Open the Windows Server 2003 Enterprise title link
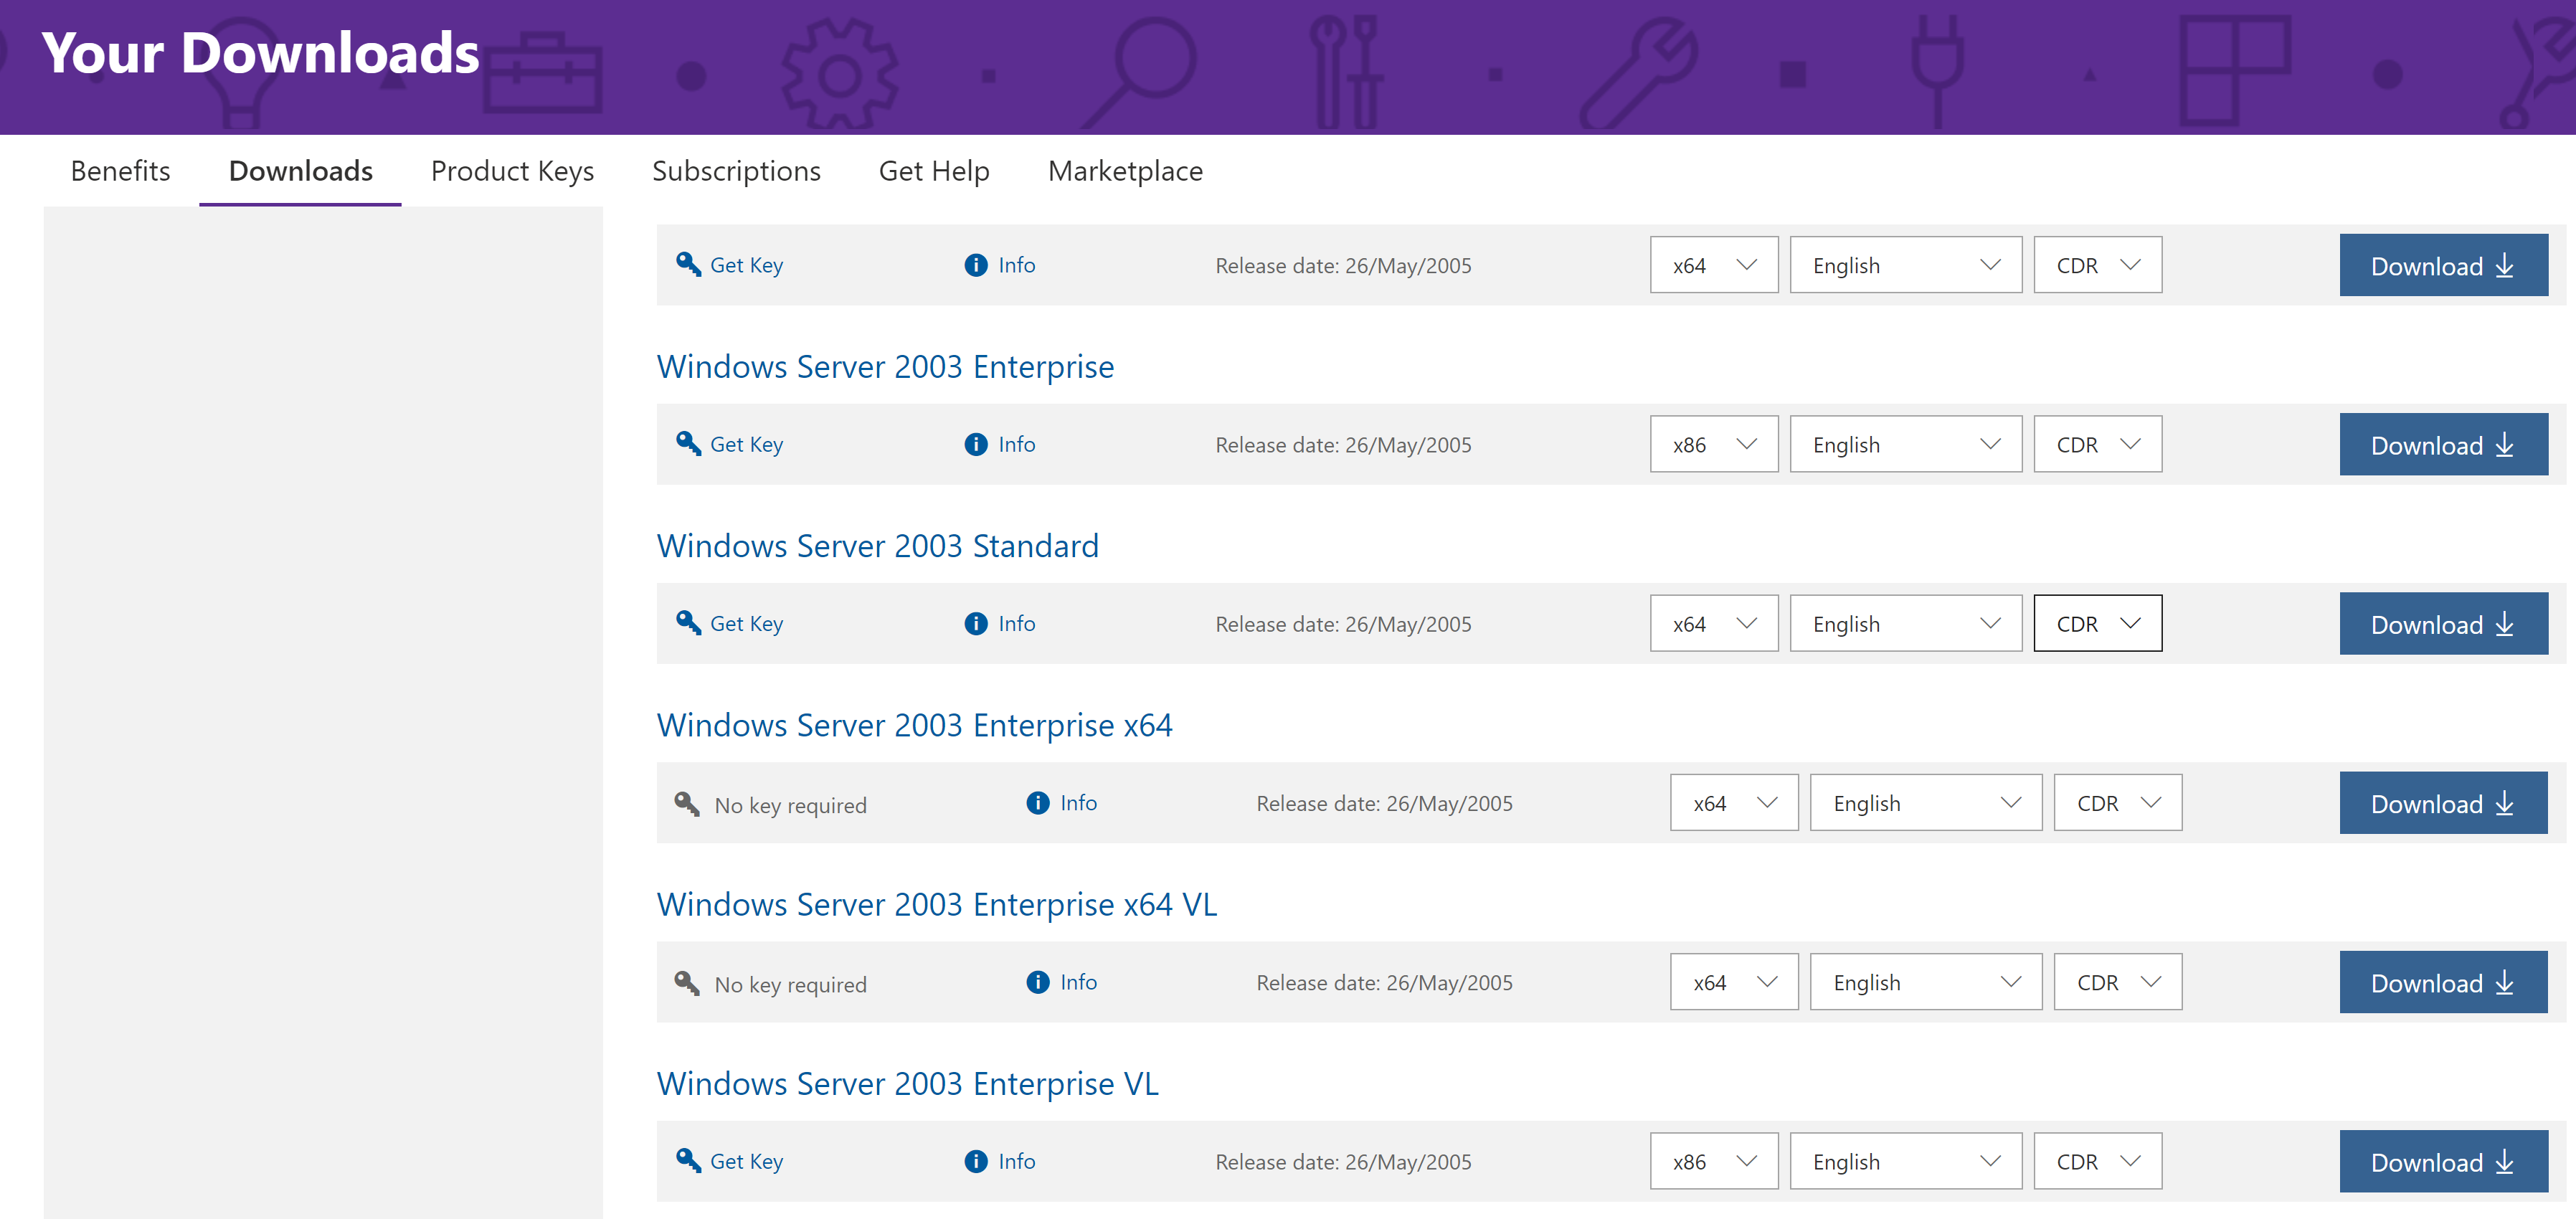The width and height of the screenshot is (2576, 1219). pos(885,366)
